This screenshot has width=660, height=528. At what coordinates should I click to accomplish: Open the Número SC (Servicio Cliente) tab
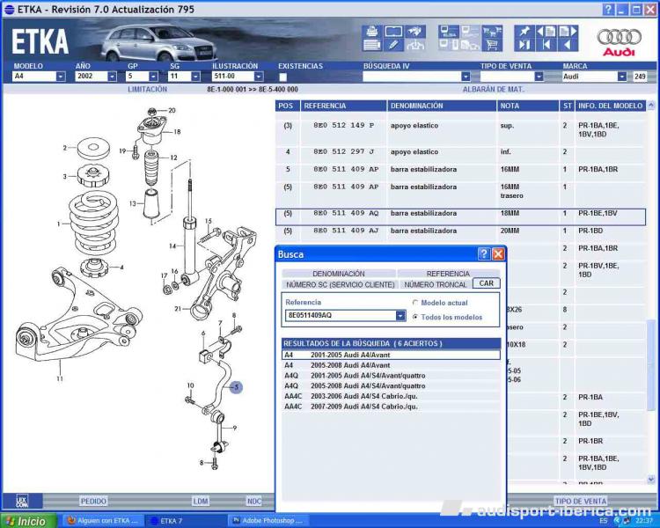[x=341, y=284]
